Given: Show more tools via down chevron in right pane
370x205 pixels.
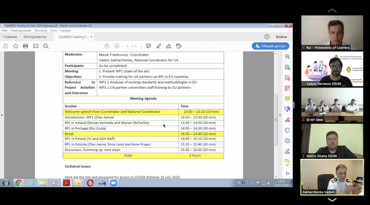Looking at the screenshot, I should [287, 166].
